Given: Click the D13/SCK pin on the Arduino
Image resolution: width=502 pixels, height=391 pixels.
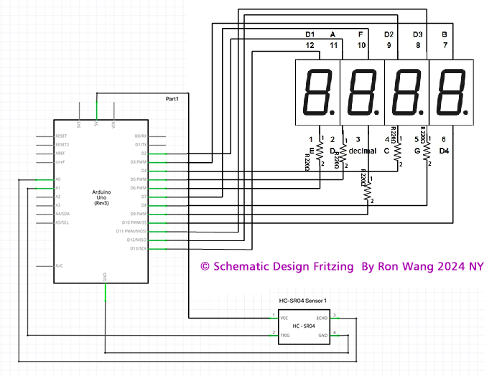Looking at the screenshot, I should [138, 248].
